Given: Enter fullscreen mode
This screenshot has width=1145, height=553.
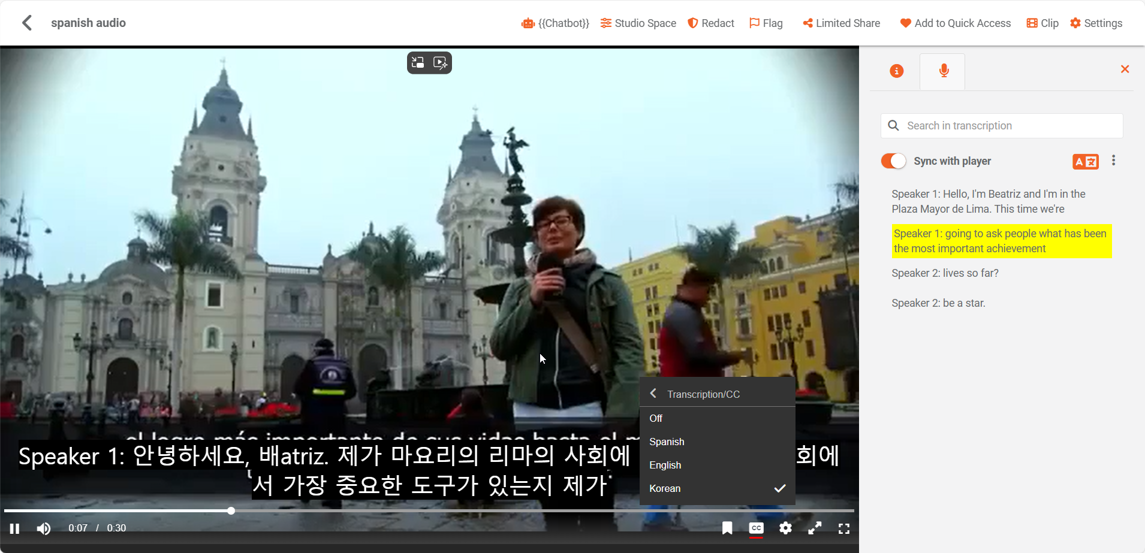Looking at the screenshot, I should click(844, 528).
